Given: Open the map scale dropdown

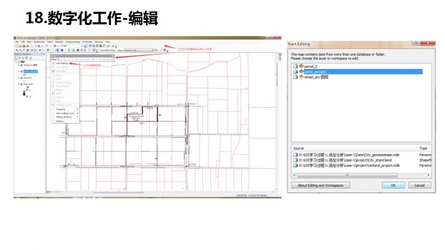Looking at the screenshot, I should pyautogui.click(x=81, y=46).
